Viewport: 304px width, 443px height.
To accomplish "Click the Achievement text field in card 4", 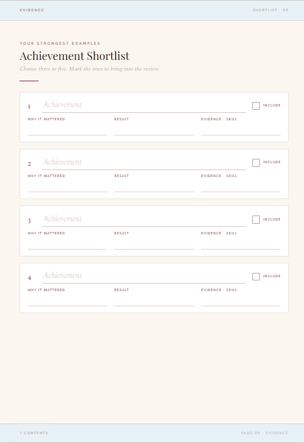I will (x=144, y=276).
